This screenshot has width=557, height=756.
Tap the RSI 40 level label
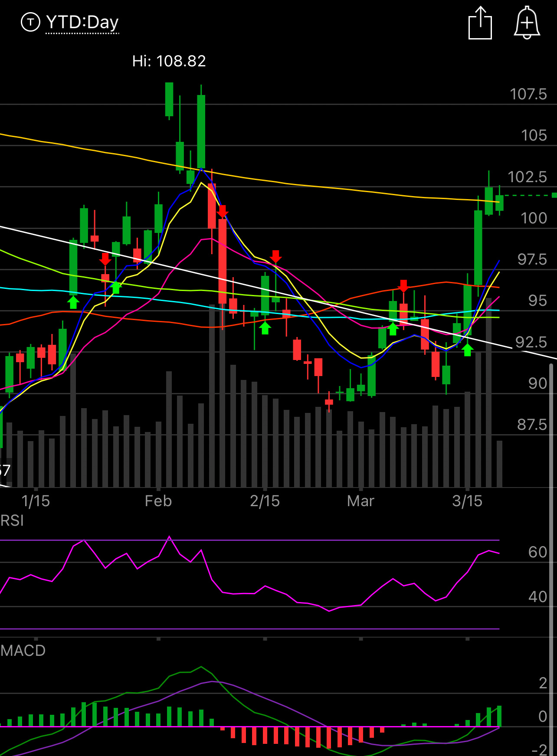coord(537,597)
